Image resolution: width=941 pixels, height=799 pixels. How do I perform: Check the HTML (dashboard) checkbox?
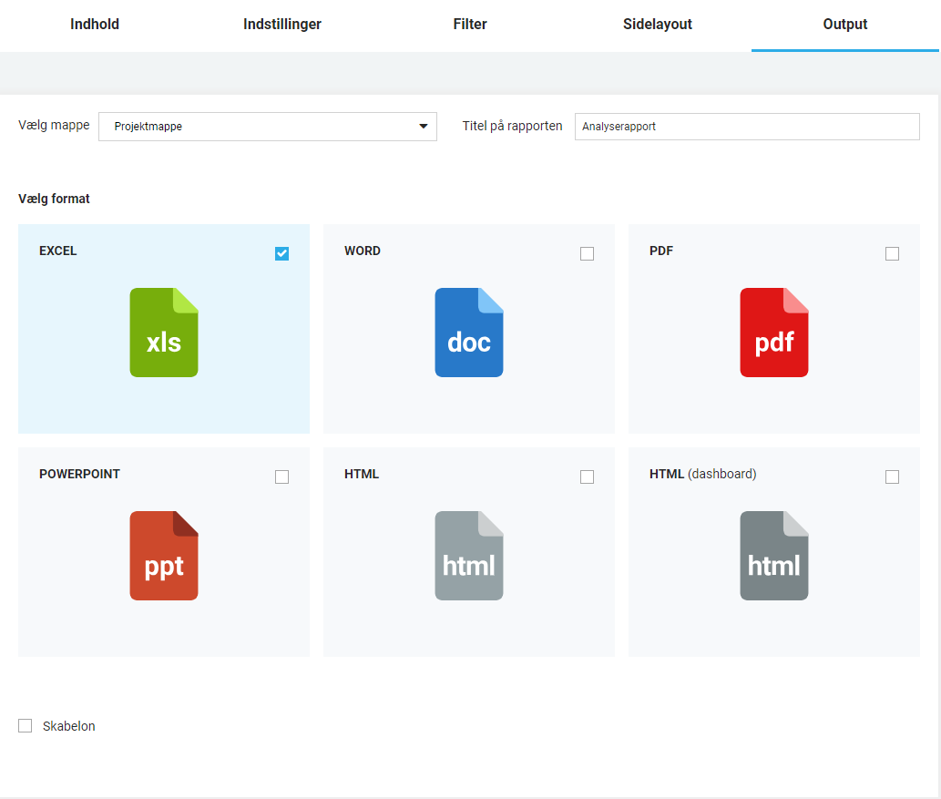click(893, 477)
